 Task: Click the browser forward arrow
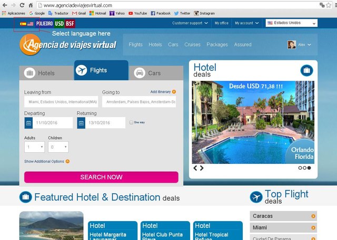click(x=13, y=5)
